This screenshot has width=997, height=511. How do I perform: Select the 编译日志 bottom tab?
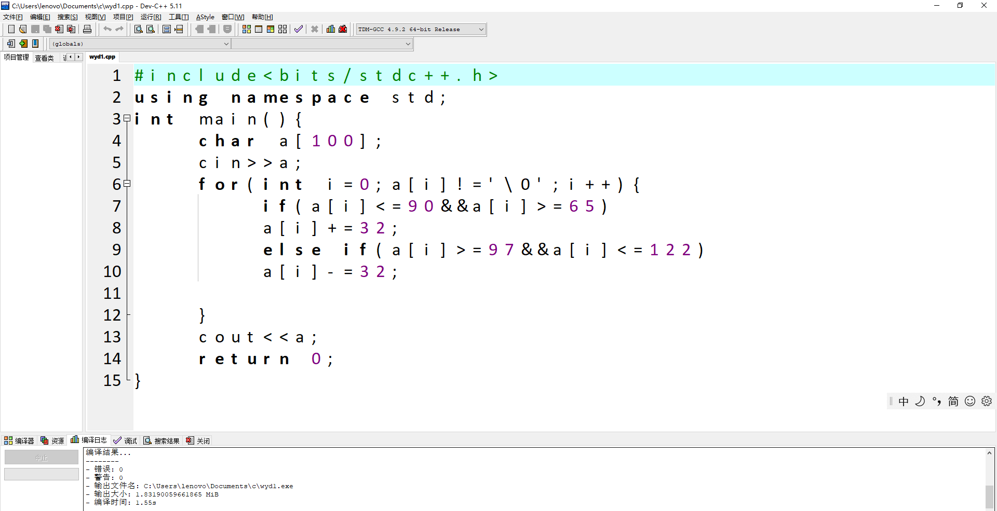tap(89, 440)
